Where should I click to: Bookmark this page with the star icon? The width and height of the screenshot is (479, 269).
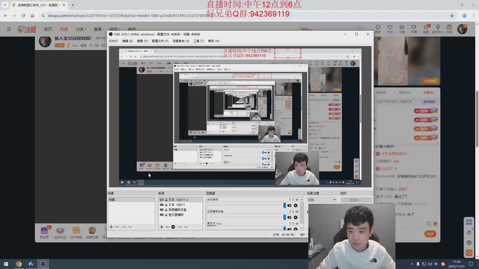[452, 16]
